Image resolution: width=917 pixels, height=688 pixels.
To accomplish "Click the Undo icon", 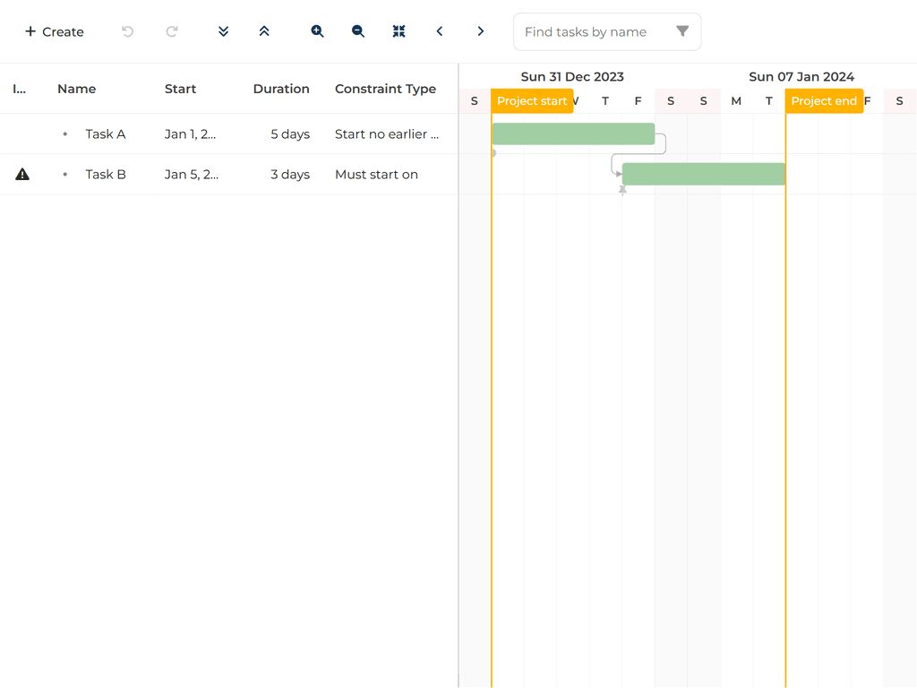I will coord(127,31).
